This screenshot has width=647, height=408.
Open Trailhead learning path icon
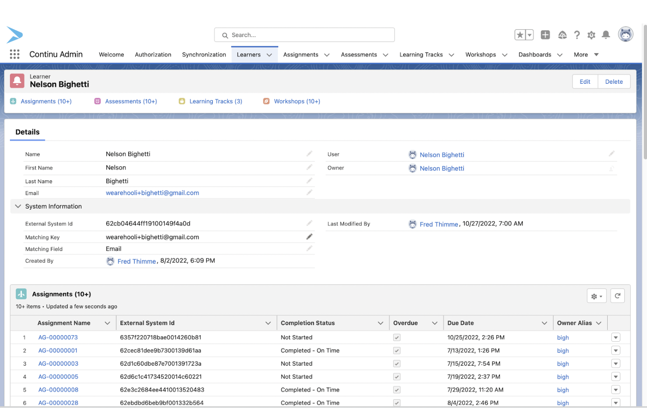click(562, 34)
